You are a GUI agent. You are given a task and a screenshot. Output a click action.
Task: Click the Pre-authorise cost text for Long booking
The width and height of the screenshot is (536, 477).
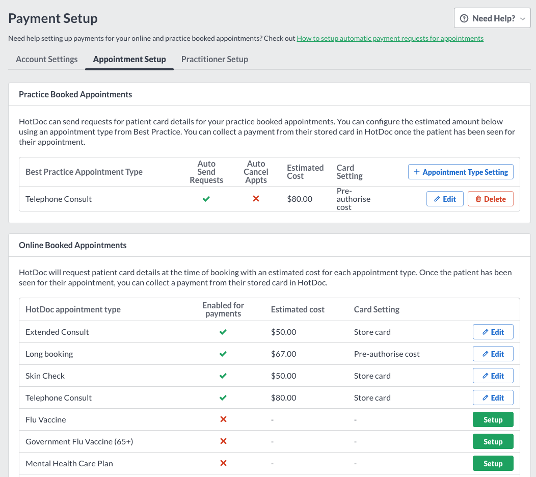pyautogui.click(x=387, y=354)
